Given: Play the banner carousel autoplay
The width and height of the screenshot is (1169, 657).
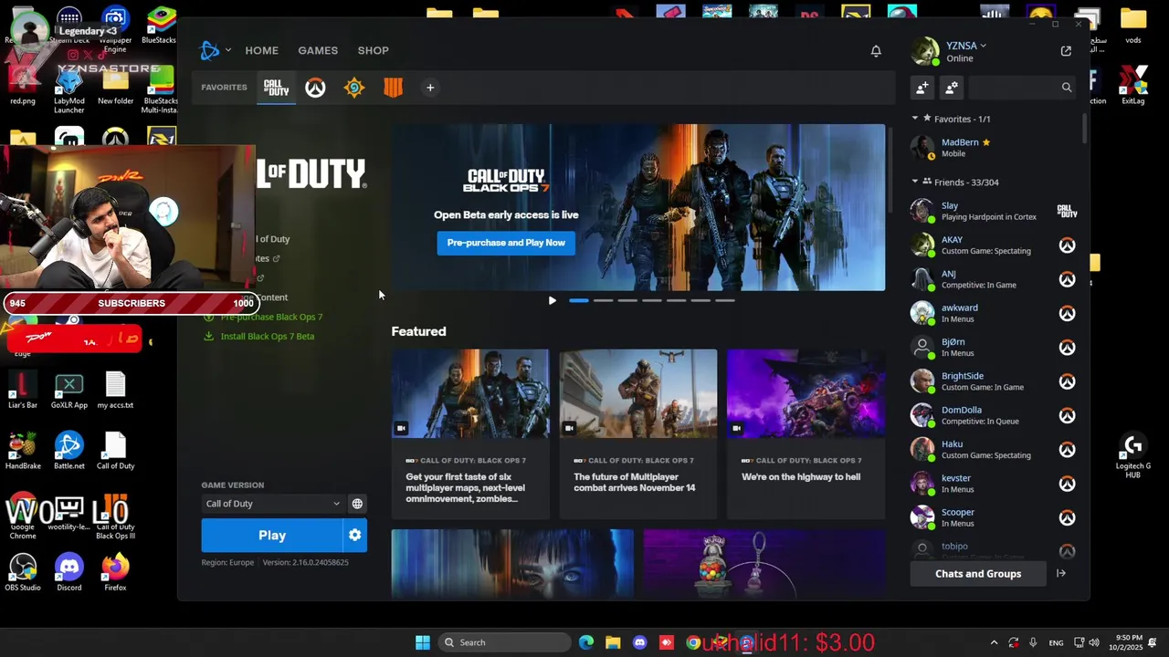Looking at the screenshot, I should [x=552, y=300].
